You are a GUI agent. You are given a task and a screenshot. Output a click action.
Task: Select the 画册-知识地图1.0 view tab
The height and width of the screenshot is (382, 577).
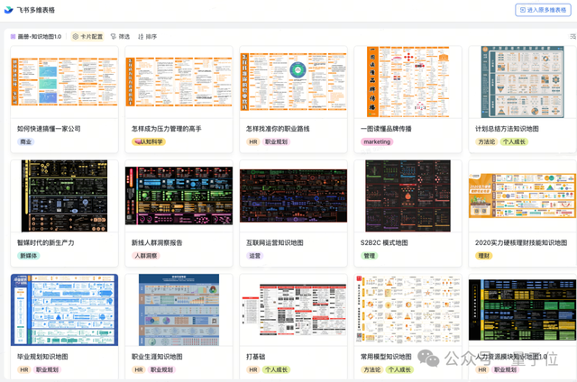coord(36,37)
